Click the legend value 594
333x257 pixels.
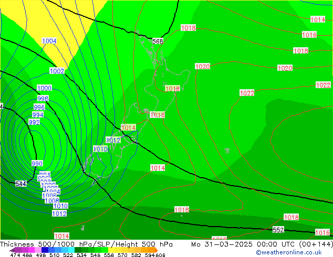(x=150, y=255)
